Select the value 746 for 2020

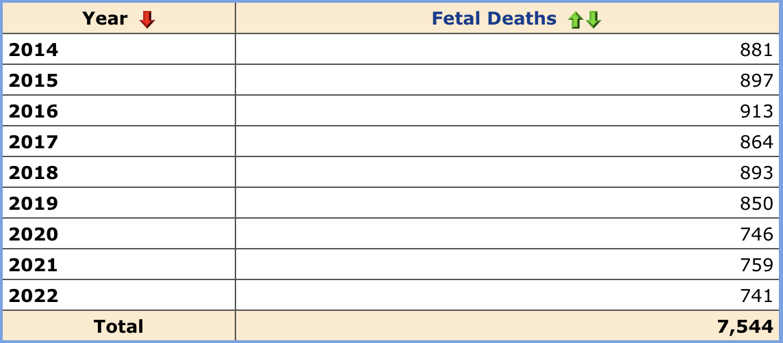(x=756, y=234)
